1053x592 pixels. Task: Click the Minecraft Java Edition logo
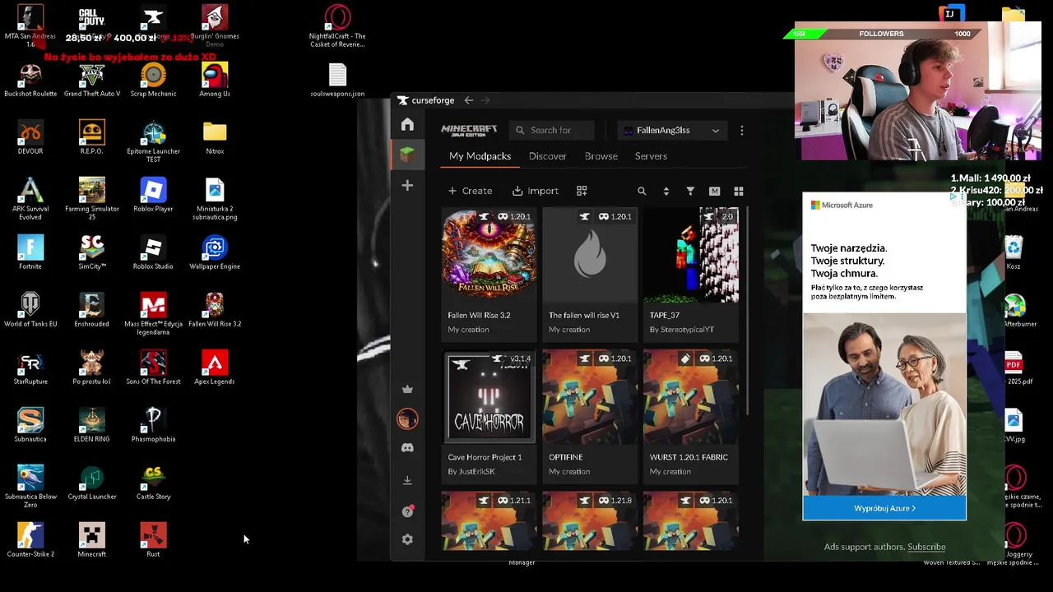pyautogui.click(x=469, y=130)
